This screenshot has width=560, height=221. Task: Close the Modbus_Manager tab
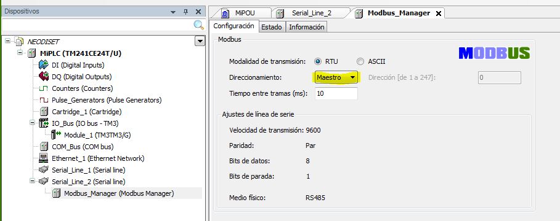tap(439, 14)
